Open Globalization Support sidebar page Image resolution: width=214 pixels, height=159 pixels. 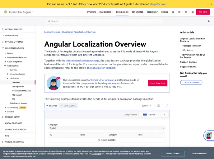point(18,103)
